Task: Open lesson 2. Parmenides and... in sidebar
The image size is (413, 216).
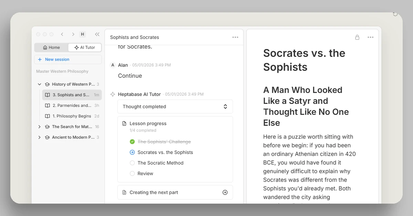Action: tap(72, 106)
